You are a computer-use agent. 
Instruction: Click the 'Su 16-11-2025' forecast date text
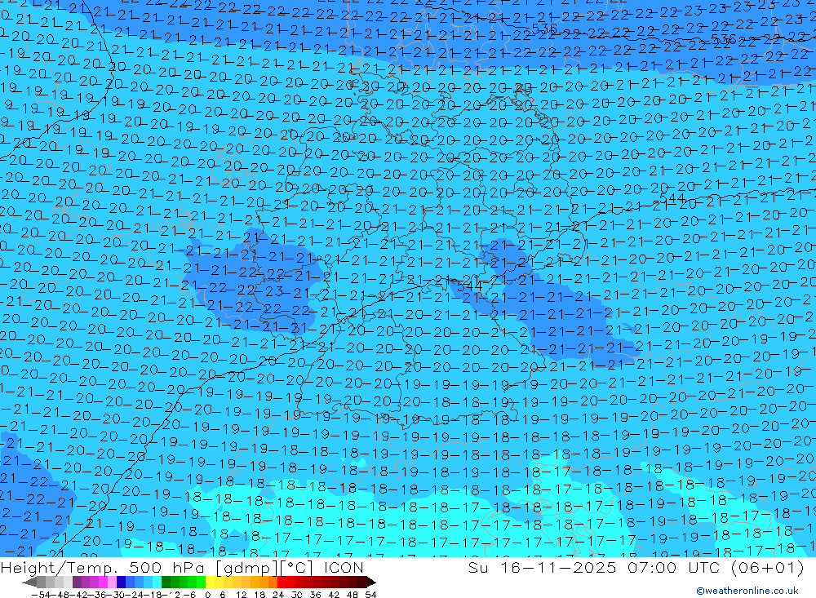click(542, 567)
